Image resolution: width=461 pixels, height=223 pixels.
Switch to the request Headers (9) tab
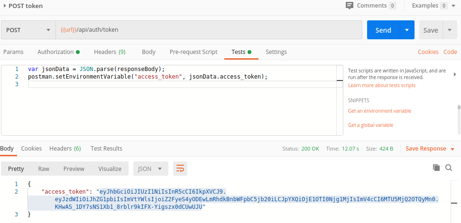pyautogui.click(x=110, y=52)
